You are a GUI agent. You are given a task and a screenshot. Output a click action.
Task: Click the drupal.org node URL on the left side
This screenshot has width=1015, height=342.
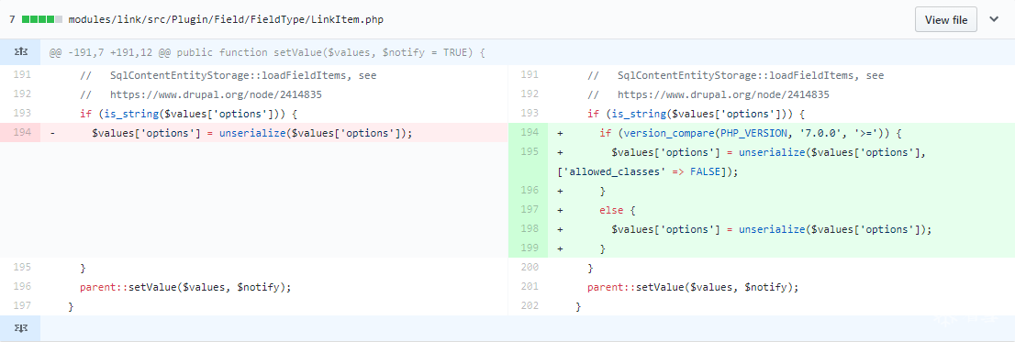coord(216,95)
